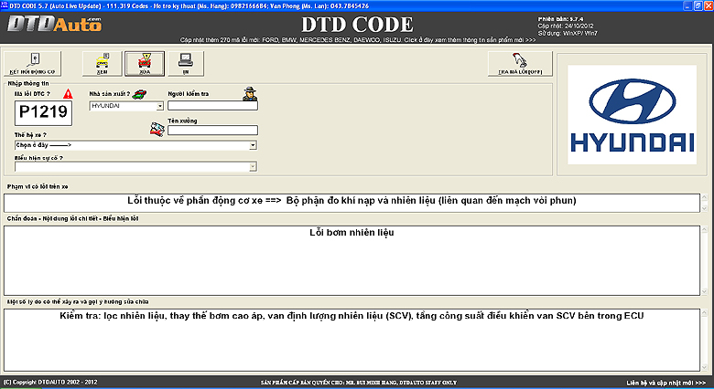Click scroll-up arrow of Phạm vi có lỗi box
The height and width of the screenshot is (389, 714).
pos(705,197)
